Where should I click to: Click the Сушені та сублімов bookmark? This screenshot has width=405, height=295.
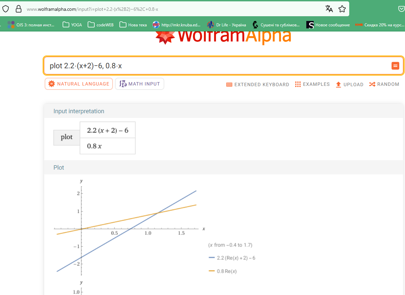(x=276, y=24)
